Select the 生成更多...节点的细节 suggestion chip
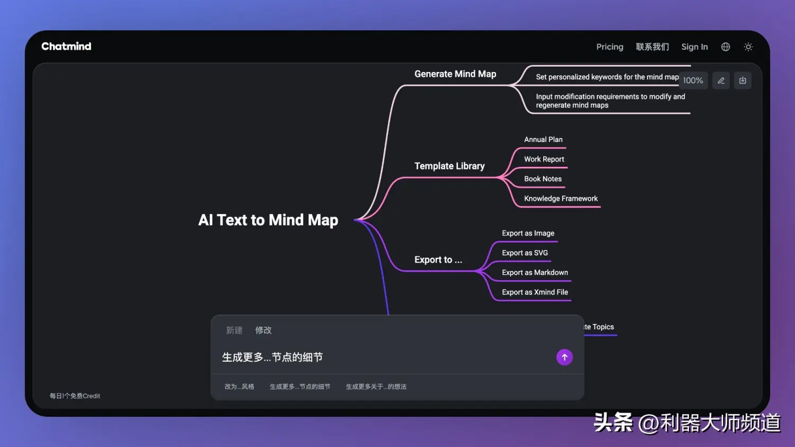The width and height of the screenshot is (795, 447). [x=300, y=387]
